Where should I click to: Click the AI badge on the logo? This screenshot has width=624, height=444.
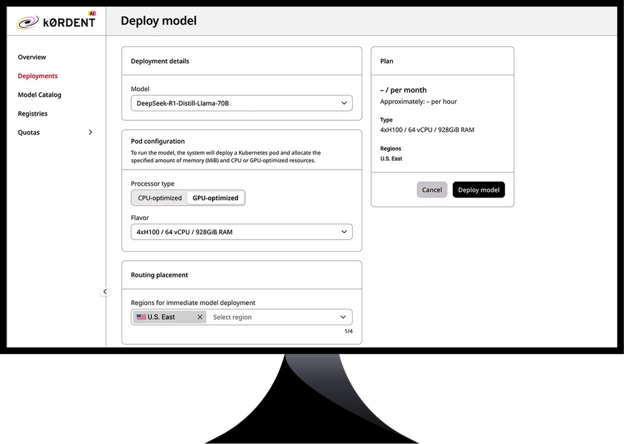[92, 13]
